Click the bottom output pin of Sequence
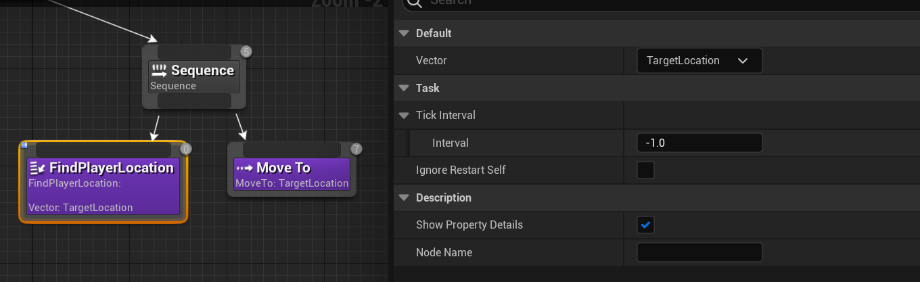Viewport: 920px width, 282px height. point(194,101)
